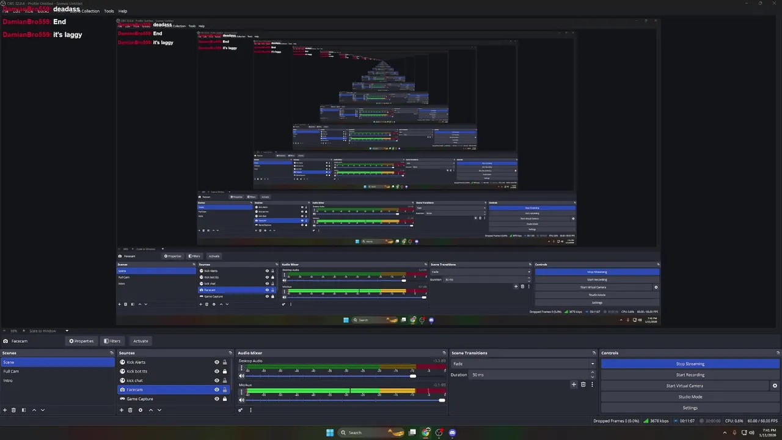Move scene up with Scenes arrow
Viewport: 782px width, 440px height.
point(34,410)
